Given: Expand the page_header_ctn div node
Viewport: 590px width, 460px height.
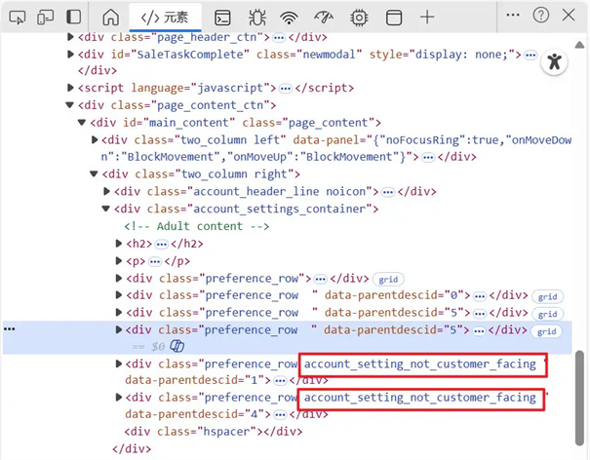Looking at the screenshot, I should tap(70, 37).
